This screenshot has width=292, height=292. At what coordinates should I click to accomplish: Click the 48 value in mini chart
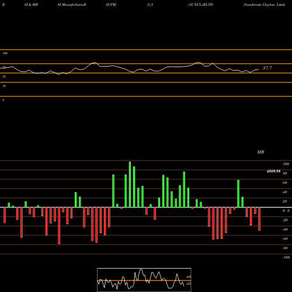point(188,277)
